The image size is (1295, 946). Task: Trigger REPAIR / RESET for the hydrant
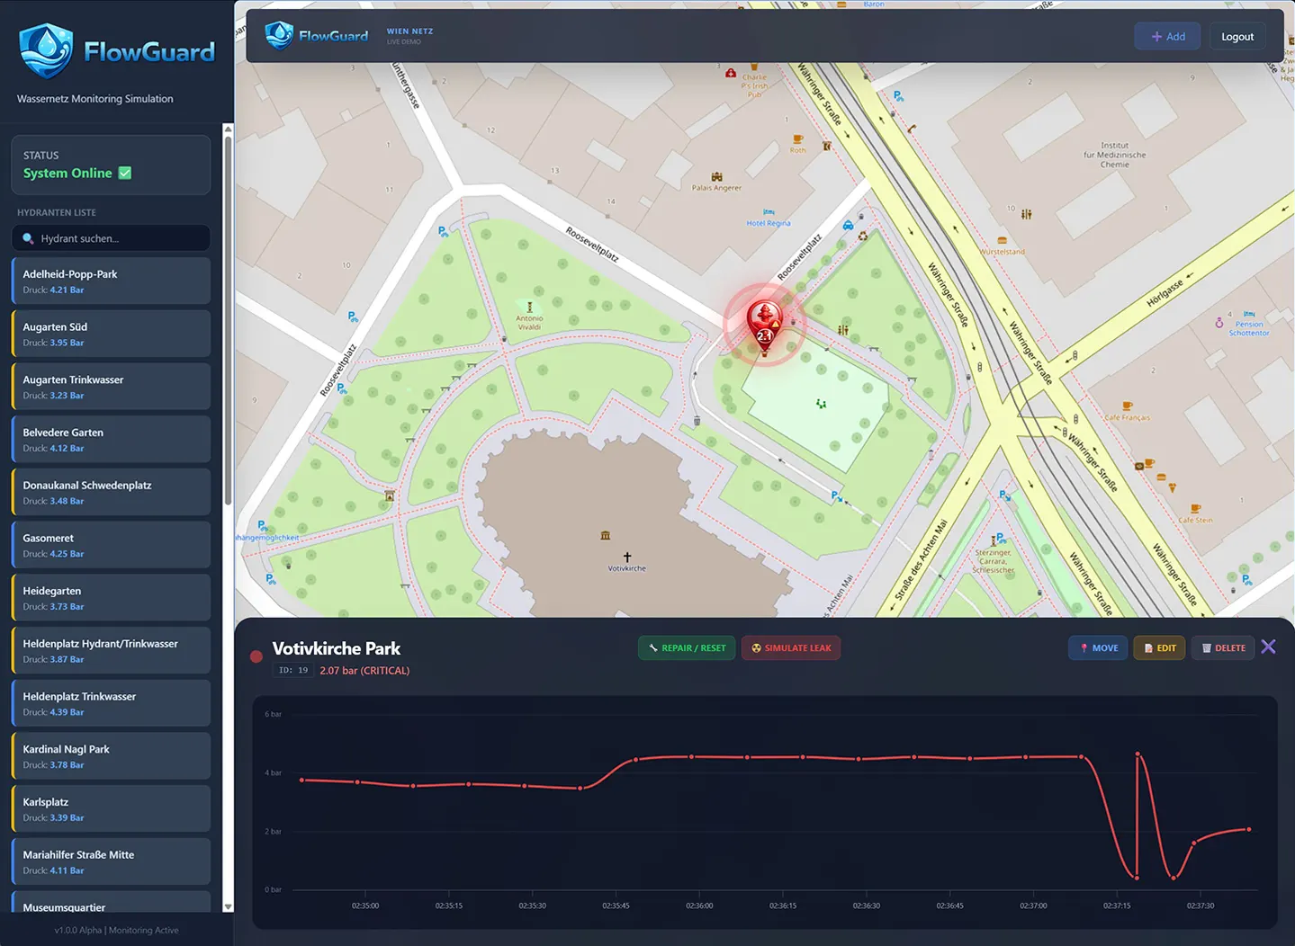(x=687, y=647)
